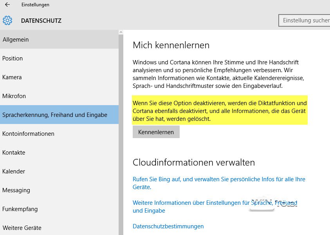This screenshot has height=235, width=330.
Task: Open Funkempfang settings
Action: (59, 209)
